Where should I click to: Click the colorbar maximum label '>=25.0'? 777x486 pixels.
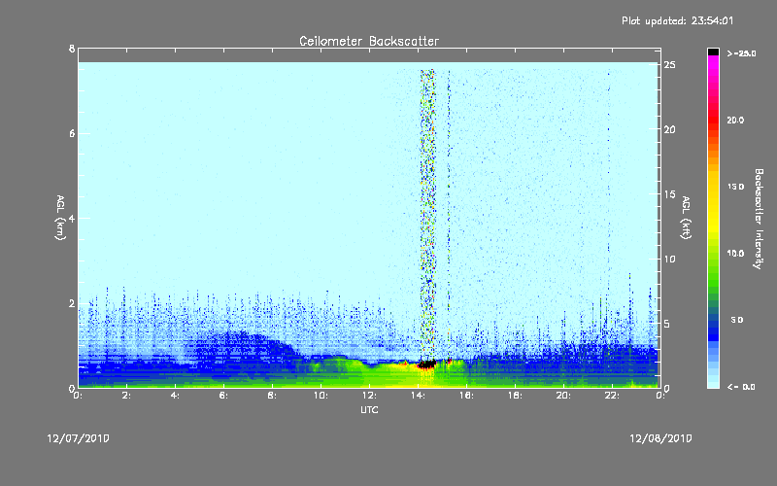click(741, 53)
